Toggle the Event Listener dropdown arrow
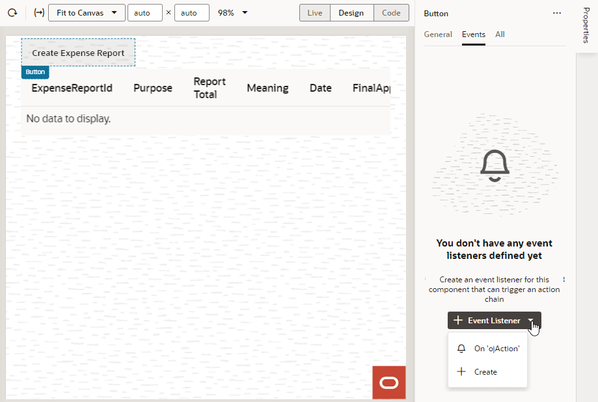 (x=531, y=321)
